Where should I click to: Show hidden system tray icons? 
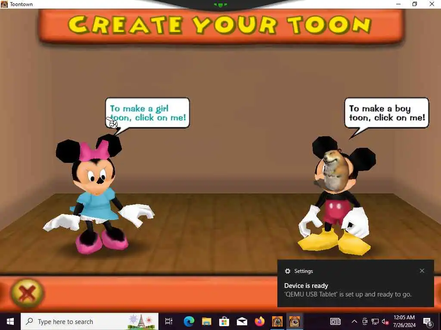click(354, 321)
